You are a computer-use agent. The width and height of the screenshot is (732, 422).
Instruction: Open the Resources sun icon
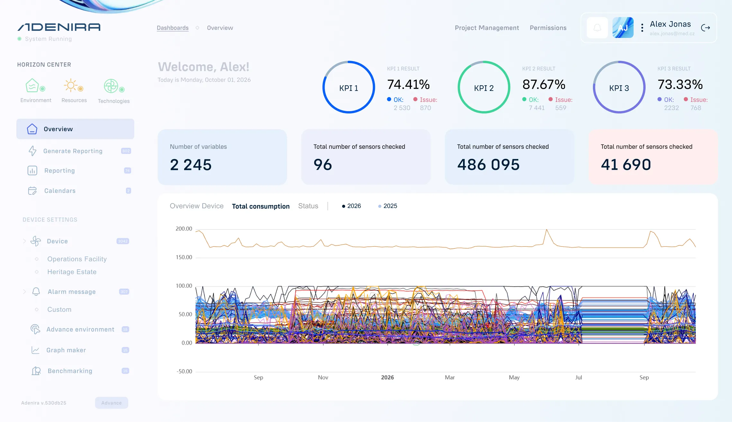click(71, 85)
